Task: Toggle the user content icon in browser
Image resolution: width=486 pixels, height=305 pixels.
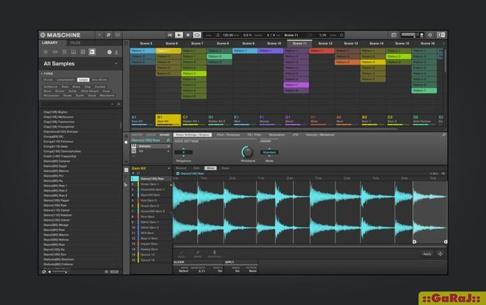Action: (116, 52)
